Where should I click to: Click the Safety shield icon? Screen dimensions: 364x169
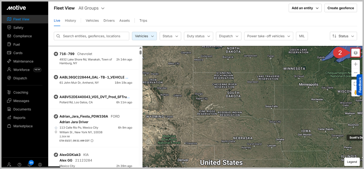[x=9, y=28]
